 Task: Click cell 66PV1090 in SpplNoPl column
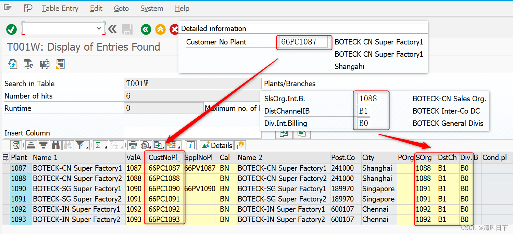(x=201, y=189)
